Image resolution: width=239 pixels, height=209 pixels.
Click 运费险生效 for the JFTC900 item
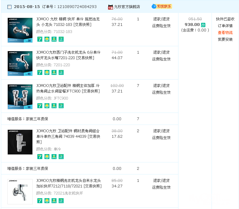point(161,92)
